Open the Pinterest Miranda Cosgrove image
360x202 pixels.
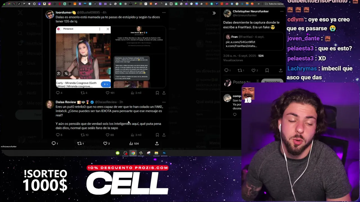(x=83, y=57)
